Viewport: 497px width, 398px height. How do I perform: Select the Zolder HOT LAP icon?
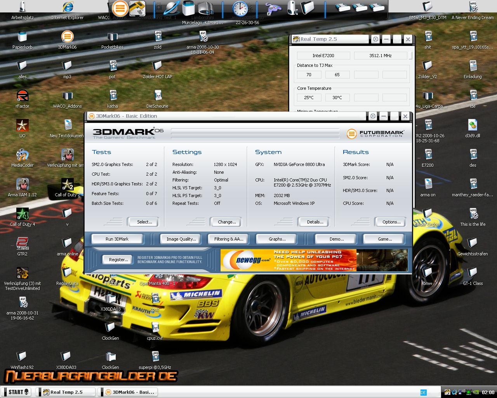[x=157, y=70]
